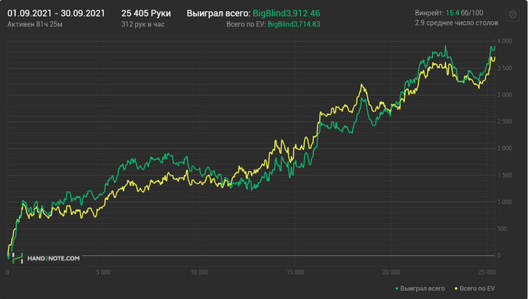Toggle the 'Выиграл всего' green legend series

[420, 288]
